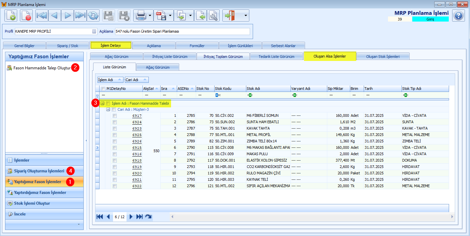The width and height of the screenshot is (470, 236).
Task: Open the Sipariş Oluşturma İşlemleri section
Action: point(45,171)
